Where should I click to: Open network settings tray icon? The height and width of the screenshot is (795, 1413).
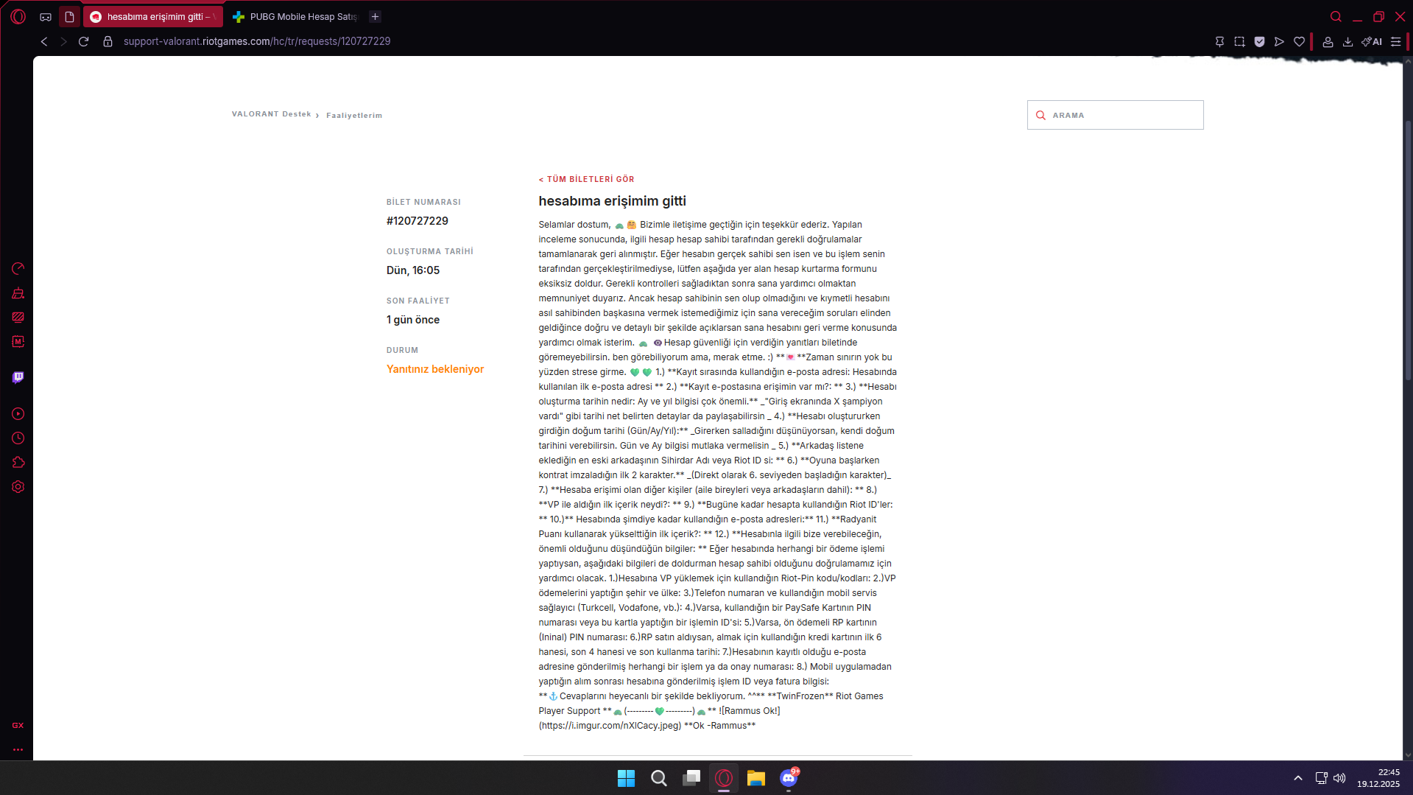1321,778
